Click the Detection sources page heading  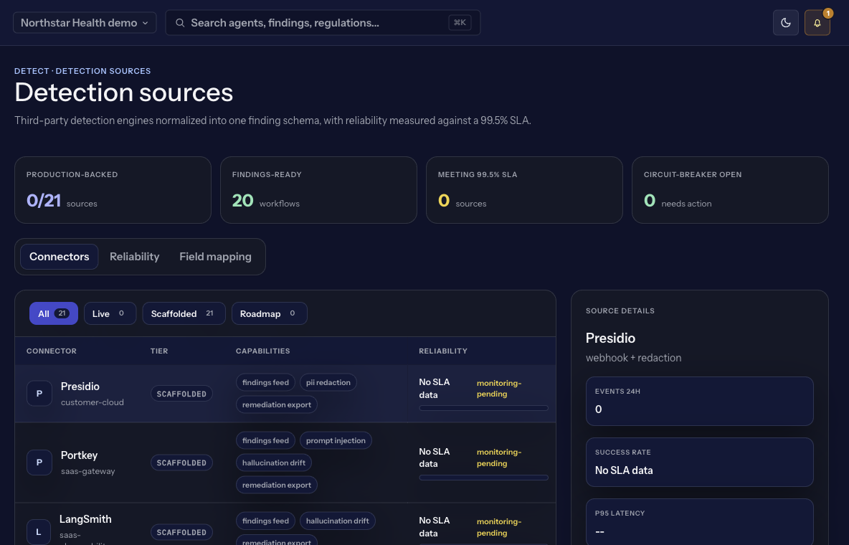click(x=124, y=92)
